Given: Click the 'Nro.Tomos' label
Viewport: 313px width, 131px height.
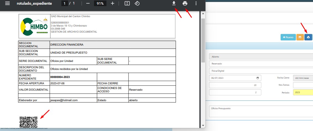Looking at the screenshot, I should coord(284,85).
